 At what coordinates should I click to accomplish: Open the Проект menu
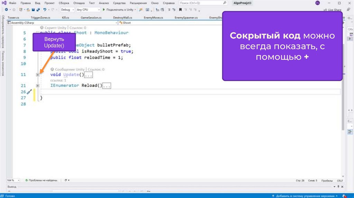point(49,3)
